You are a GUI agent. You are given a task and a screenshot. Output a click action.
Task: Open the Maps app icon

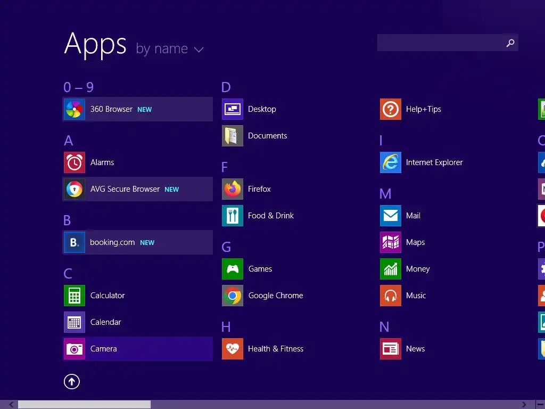coord(391,242)
